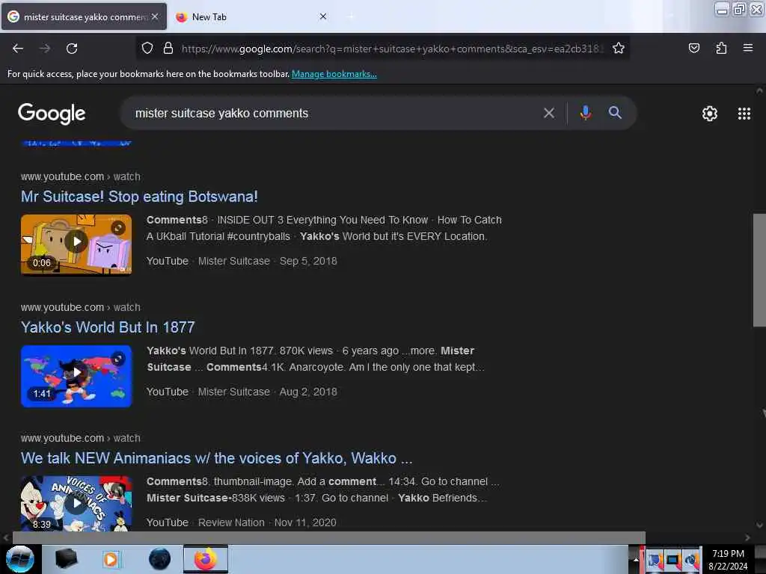Open a new browser tab
The height and width of the screenshot is (574, 766).
tap(351, 16)
